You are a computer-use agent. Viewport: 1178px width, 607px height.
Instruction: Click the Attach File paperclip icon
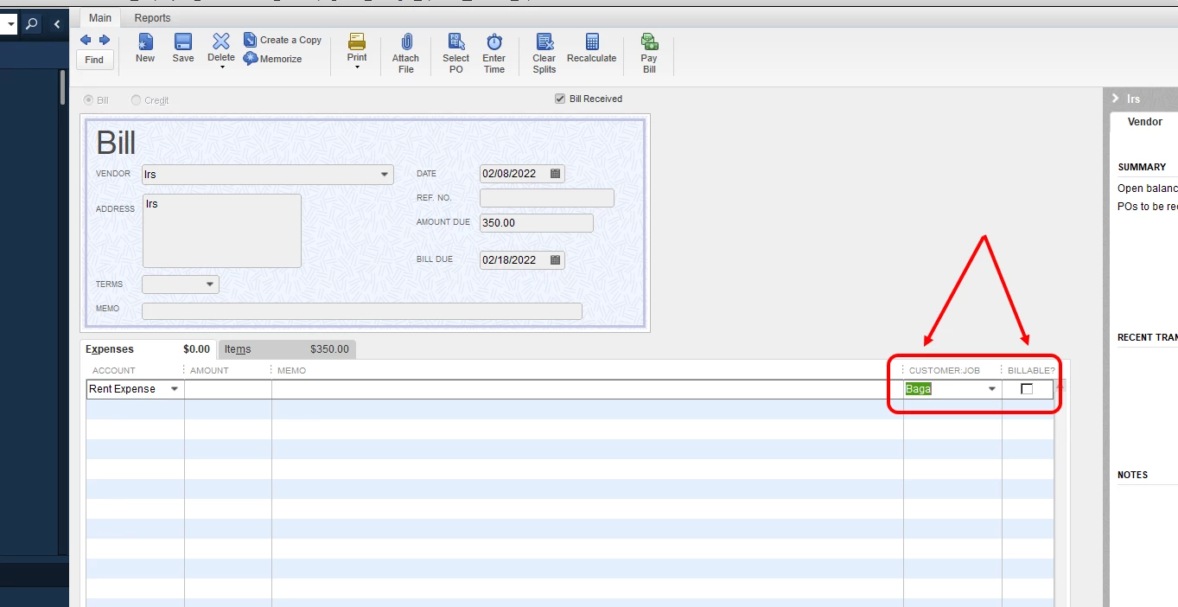coord(406,42)
